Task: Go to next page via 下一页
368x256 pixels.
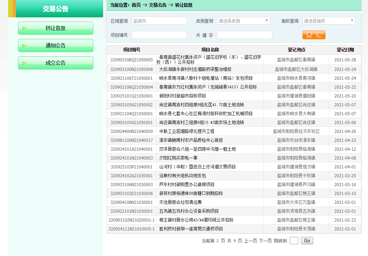Action: coord(265,241)
